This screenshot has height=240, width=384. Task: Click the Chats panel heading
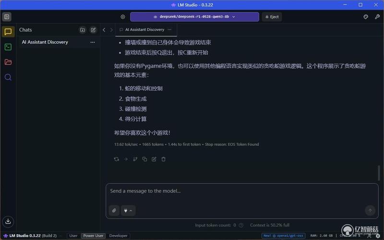(25, 30)
